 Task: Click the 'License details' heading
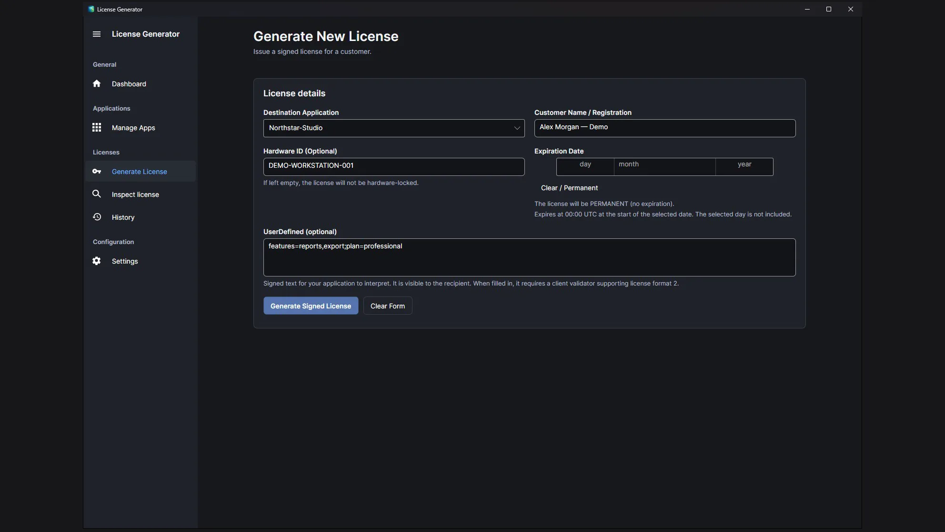294,93
